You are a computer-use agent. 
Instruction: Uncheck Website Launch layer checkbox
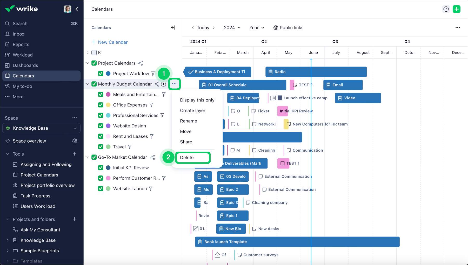click(x=101, y=189)
